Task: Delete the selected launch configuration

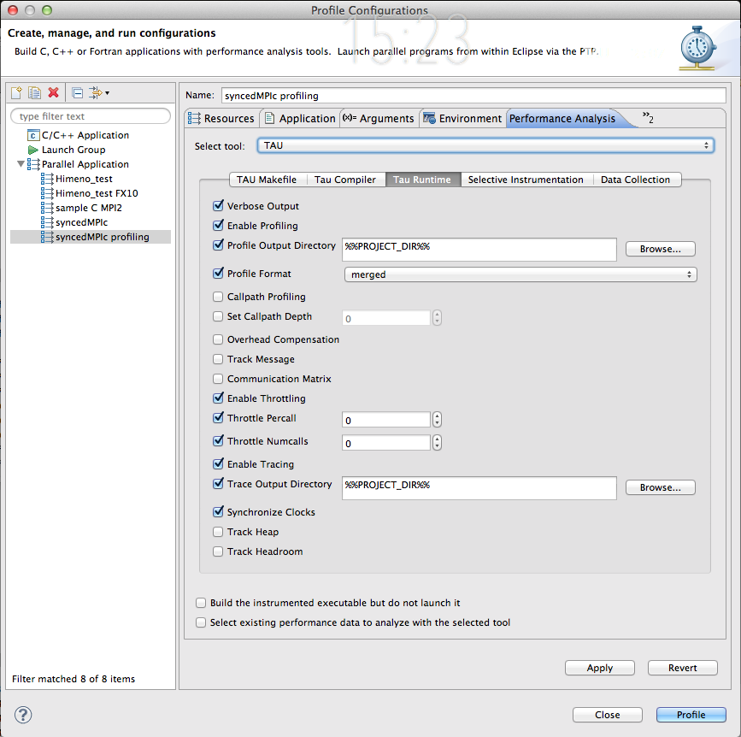Action: tap(53, 92)
